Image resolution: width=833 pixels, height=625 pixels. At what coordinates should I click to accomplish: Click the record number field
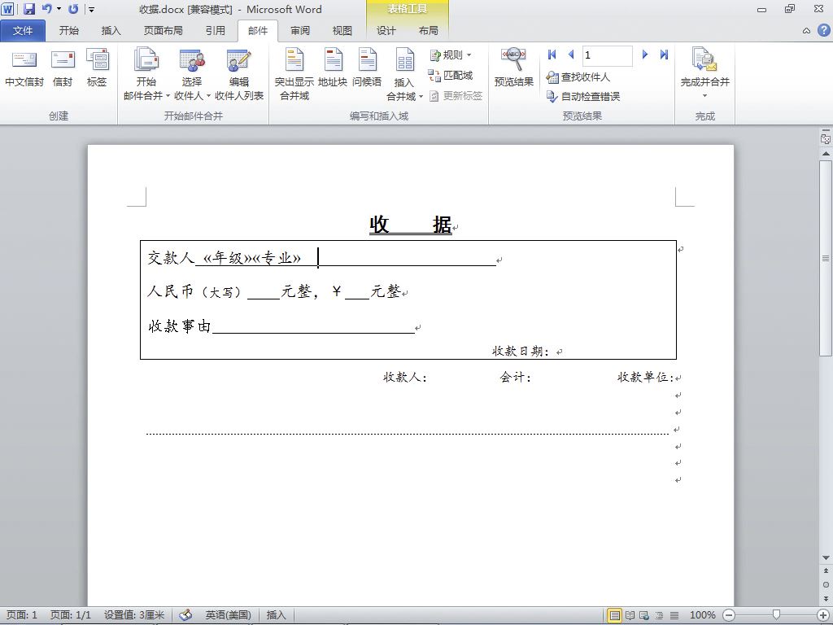(x=607, y=55)
